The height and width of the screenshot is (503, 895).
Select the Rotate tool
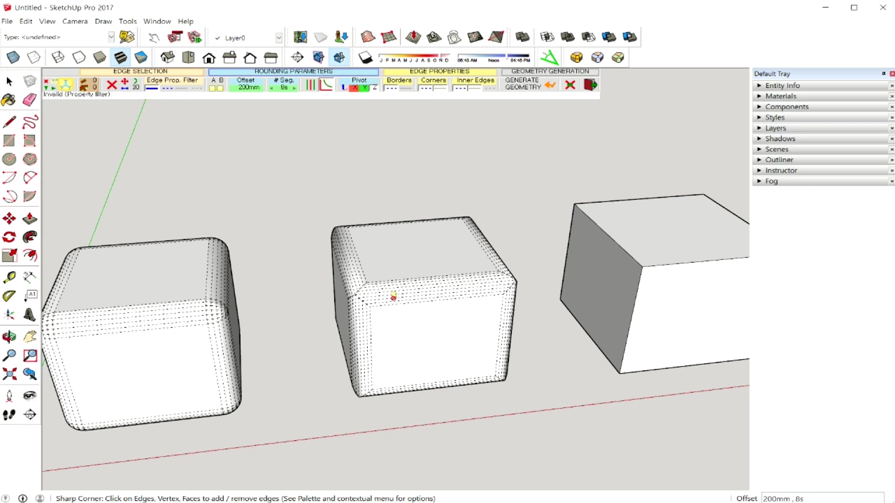[9, 237]
